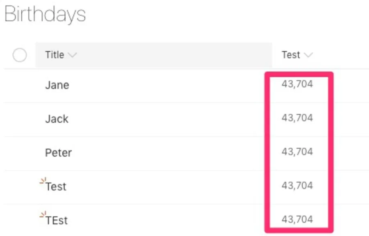Open the Jack list item
This screenshot has width=369, height=236.
coord(57,119)
